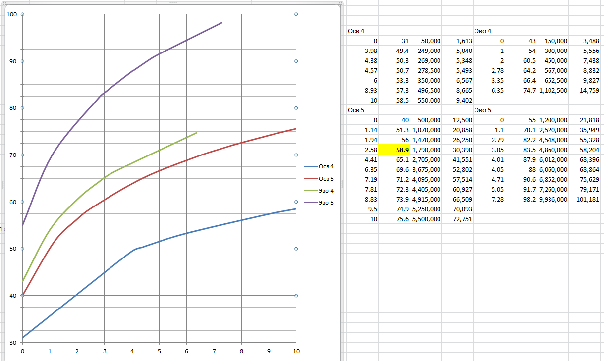The image size is (604, 361).
Task: Select cell containing 269,000
Action: coord(426,60)
